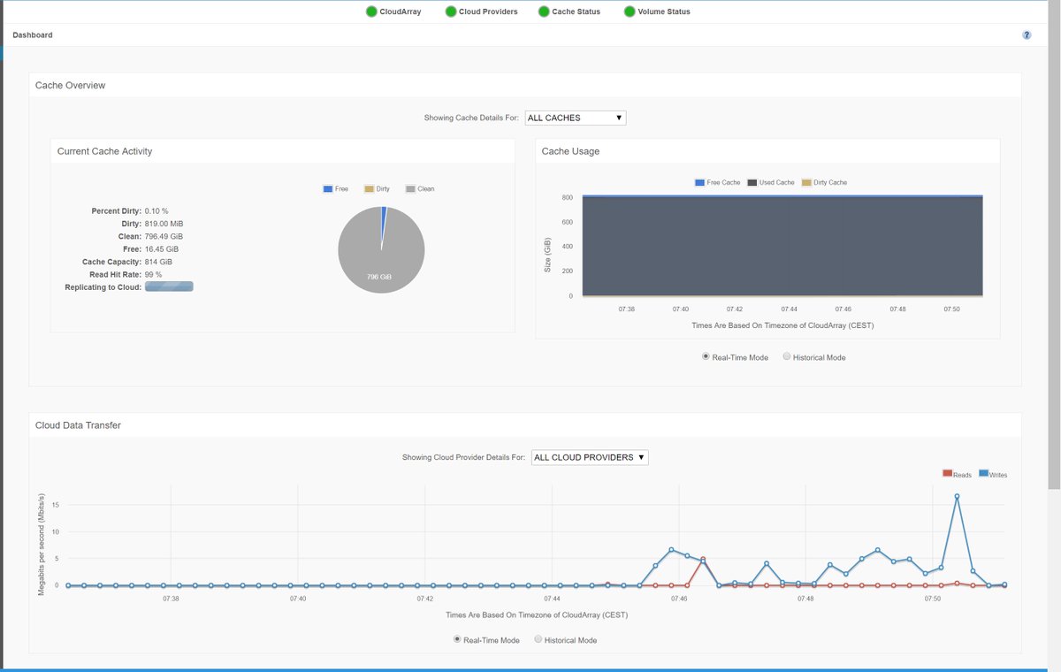The width and height of the screenshot is (1061, 672).
Task: Click the Showing Cloud Provider Details For label
Action: point(463,458)
